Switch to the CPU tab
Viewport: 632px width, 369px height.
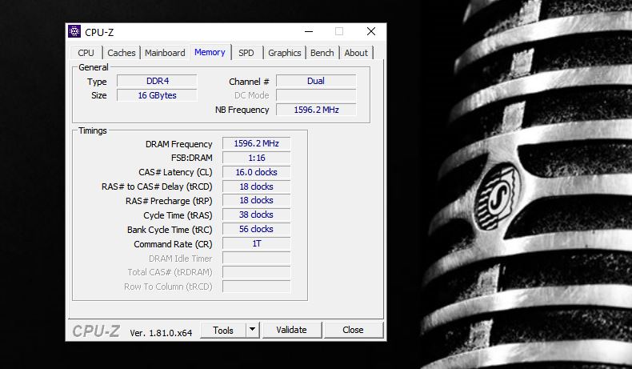[86, 53]
